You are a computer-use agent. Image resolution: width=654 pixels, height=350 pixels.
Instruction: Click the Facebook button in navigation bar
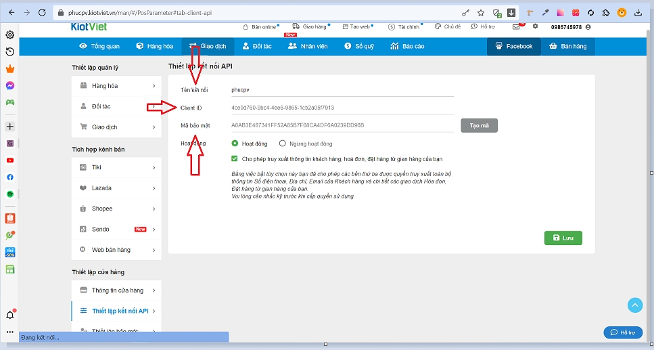pyautogui.click(x=513, y=47)
